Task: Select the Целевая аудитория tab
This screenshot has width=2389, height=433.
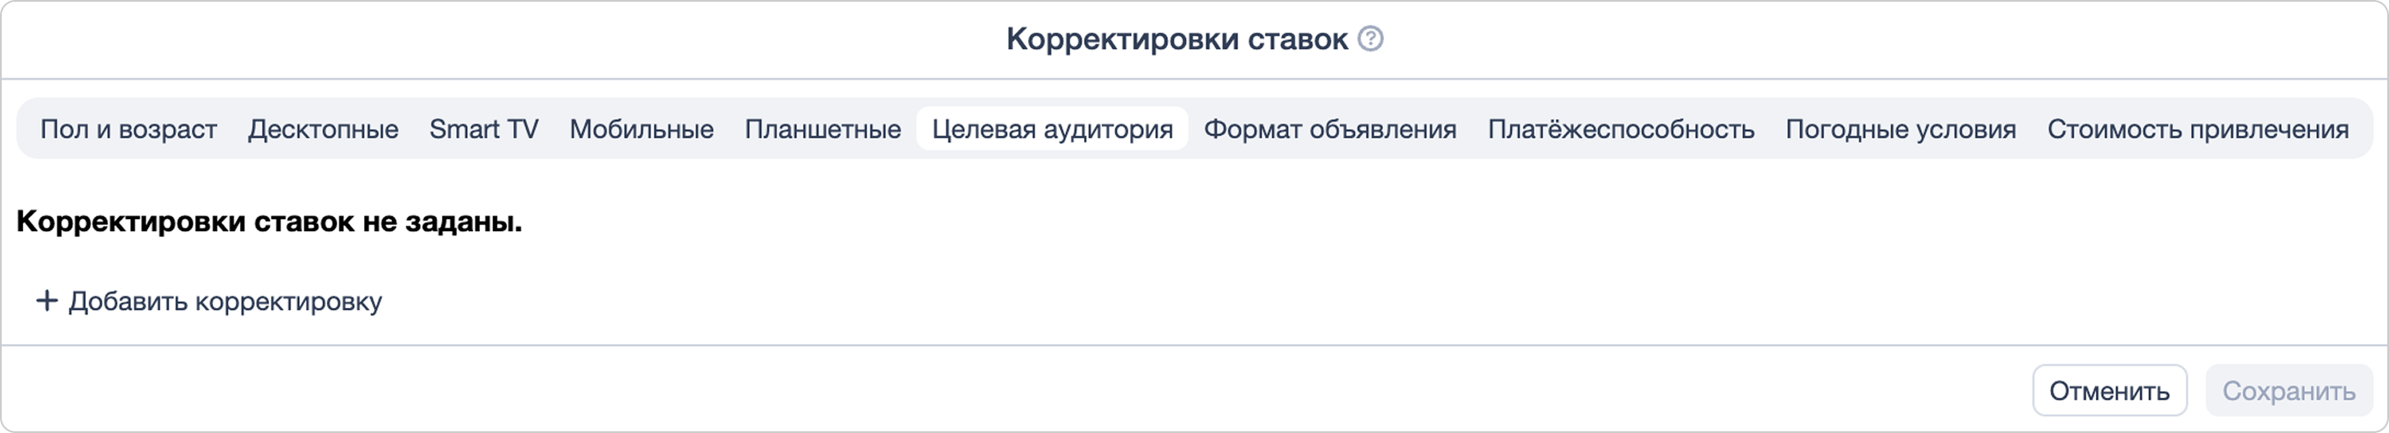Action: point(1051,128)
